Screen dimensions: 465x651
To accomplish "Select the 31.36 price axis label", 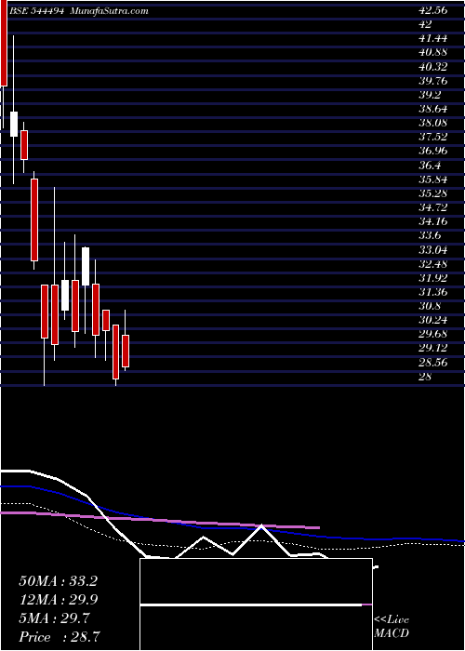I will click(x=434, y=292).
